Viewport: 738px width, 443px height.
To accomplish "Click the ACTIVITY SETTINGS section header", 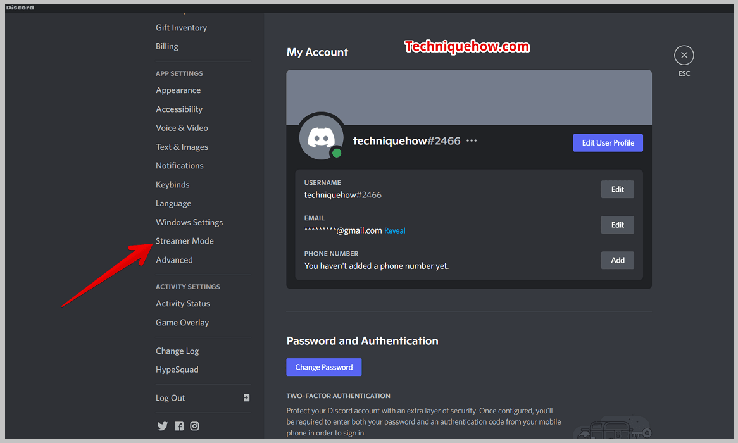I will click(x=188, y=287).
